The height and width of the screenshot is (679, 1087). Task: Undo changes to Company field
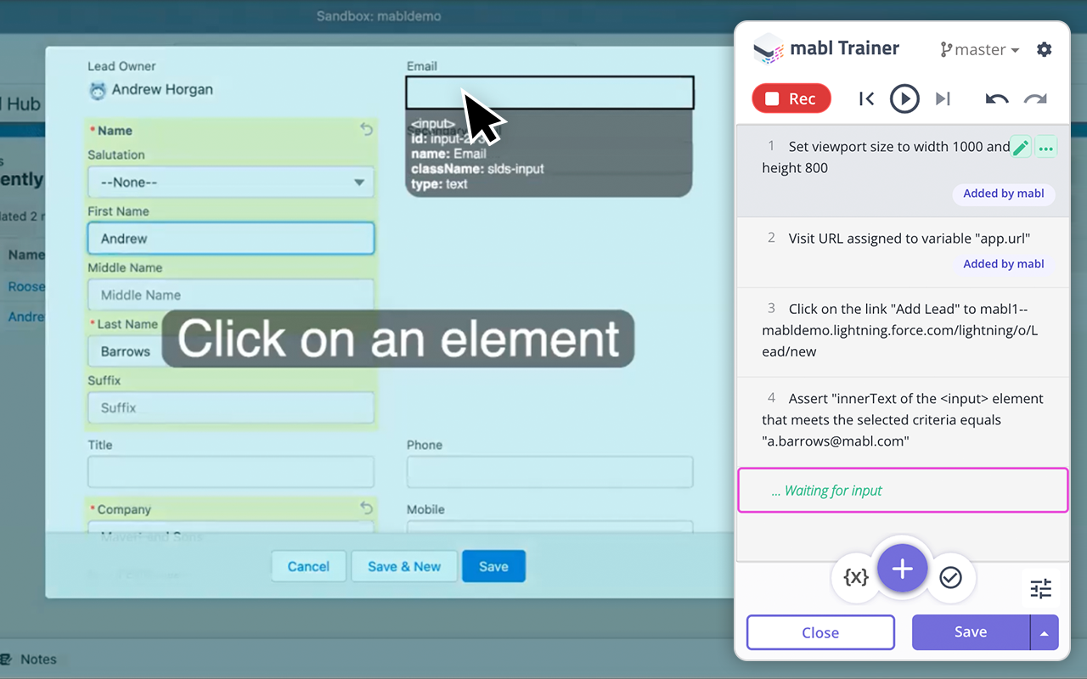[366, 508]
